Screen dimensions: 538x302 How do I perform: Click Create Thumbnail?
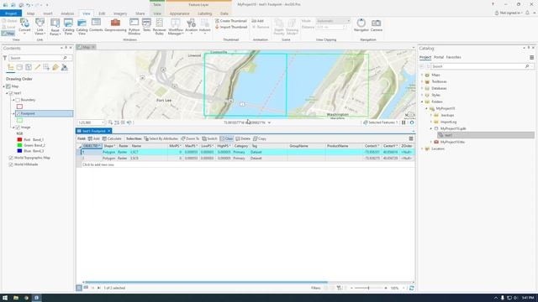click(x=231, y=21)
